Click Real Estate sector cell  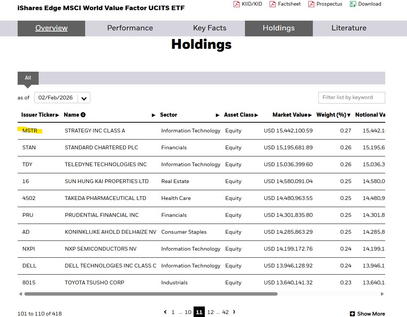175,181
